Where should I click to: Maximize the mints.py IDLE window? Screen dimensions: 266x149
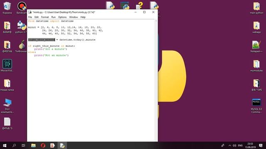[144, 12]
